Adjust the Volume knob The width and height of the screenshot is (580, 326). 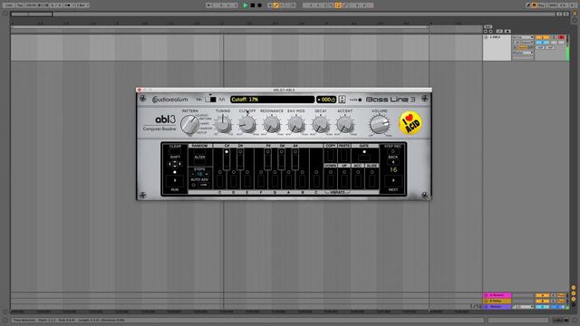click(x=379, y=125)
